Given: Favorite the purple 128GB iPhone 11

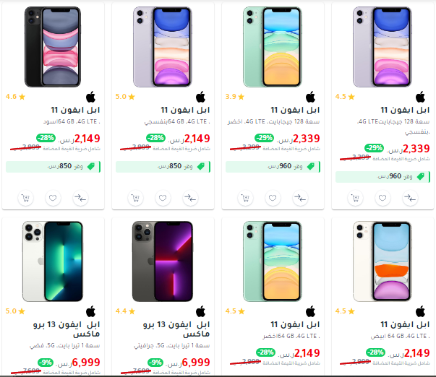Looking at the screenshot, I should point(382,199).
